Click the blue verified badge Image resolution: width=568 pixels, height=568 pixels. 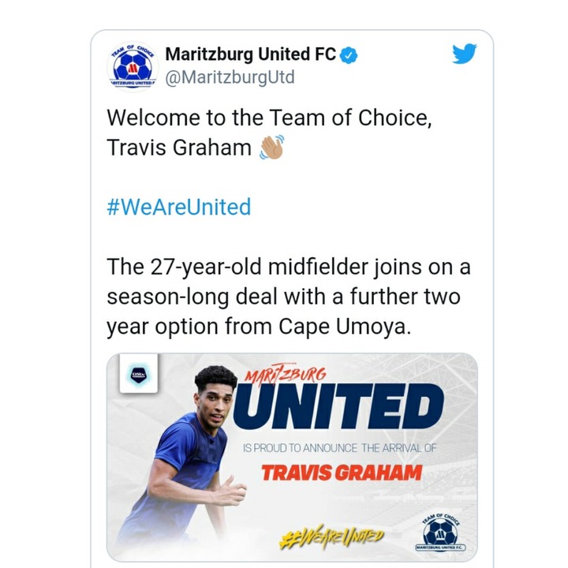[349, 55]
